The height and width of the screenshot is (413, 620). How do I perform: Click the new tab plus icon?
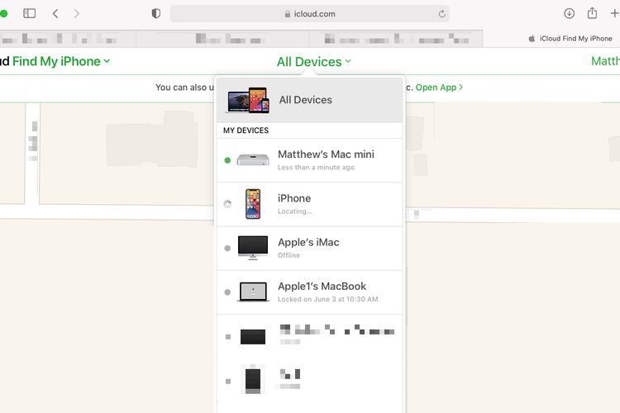[614, 13]
